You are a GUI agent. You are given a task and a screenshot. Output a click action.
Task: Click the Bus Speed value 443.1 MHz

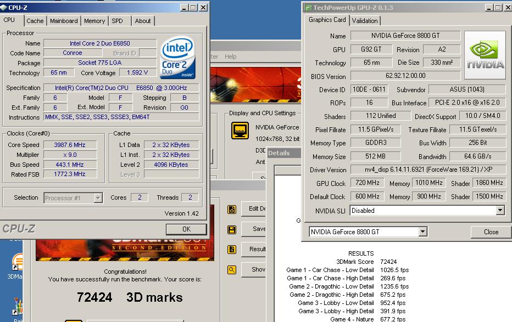tap(70, 165)
